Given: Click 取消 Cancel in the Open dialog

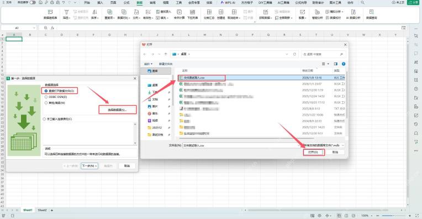Looking at the screenshot, I should pos(335,152).
